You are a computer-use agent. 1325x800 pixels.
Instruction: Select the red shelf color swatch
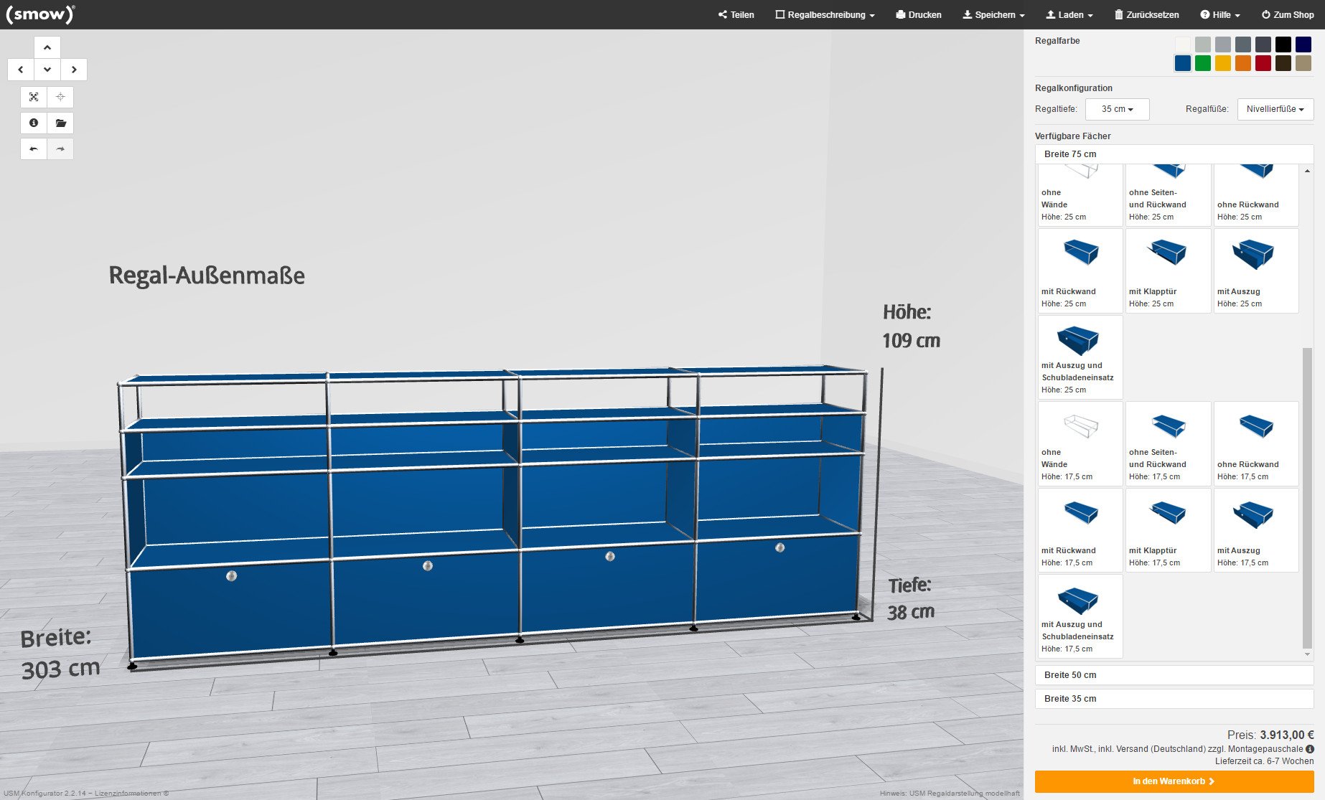click(x=1263, y=63)
